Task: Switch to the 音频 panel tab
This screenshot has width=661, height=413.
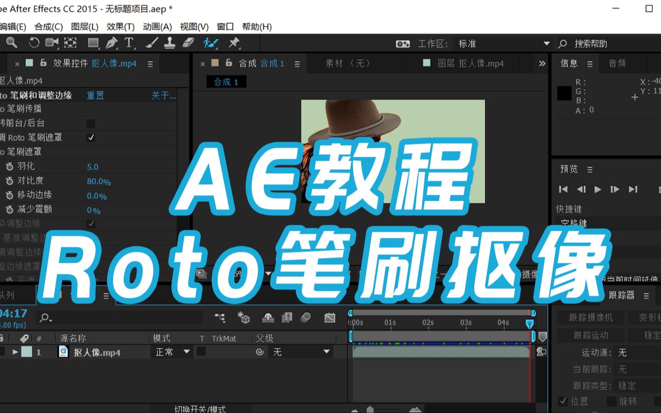Action: (x=616, y=63)
